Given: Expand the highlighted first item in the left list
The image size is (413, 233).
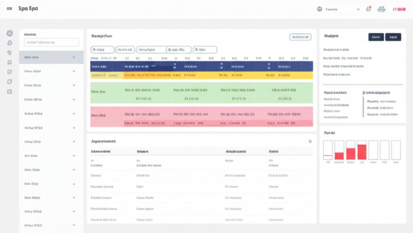Looking at the screenshot, I should click(74, 57).
